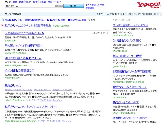Viewport: 162px width, 124px height.
Task: Click www.mudagezero.com URL text
Action: tap(16, 65)
